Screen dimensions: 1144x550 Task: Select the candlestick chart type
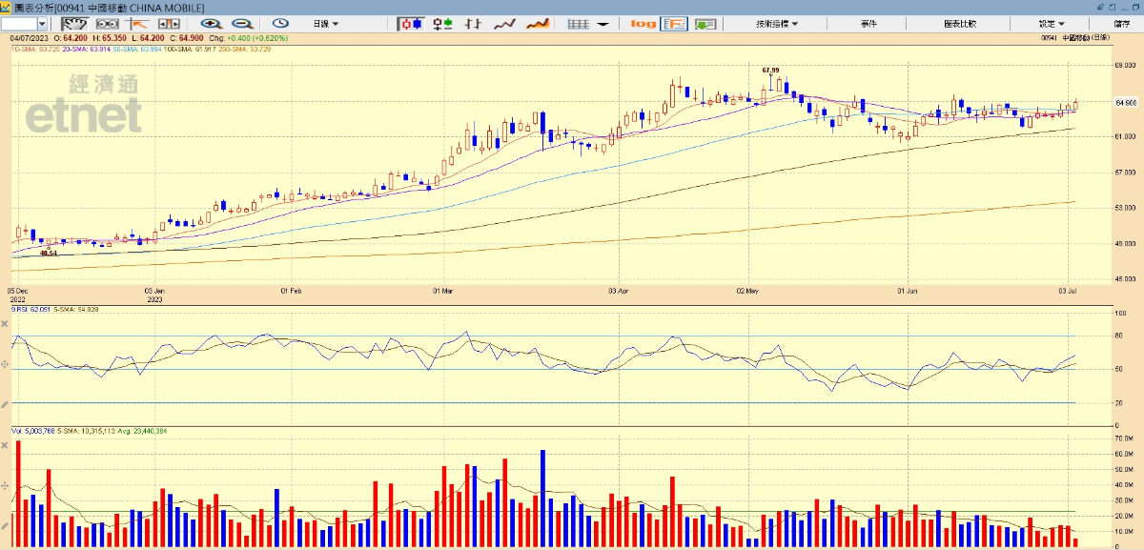click(410, 23)
